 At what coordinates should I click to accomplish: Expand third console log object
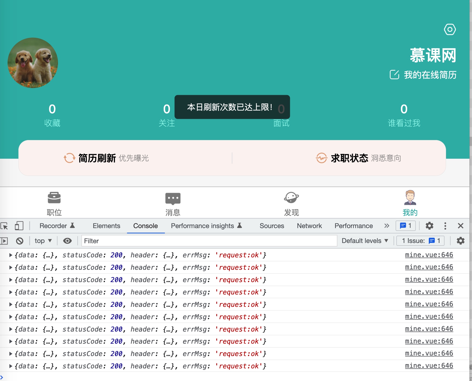click(11, 280)
